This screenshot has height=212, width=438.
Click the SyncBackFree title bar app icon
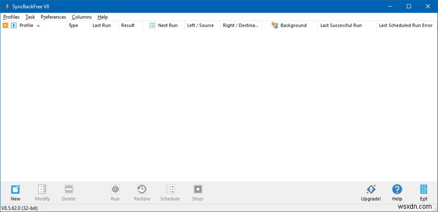pyautogui.click(x=7, y=7)
